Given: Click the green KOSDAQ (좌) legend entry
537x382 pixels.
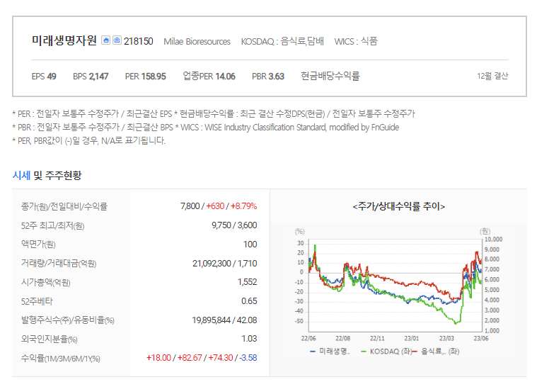Looking at the screenshot, I should [x=386, y=352].
